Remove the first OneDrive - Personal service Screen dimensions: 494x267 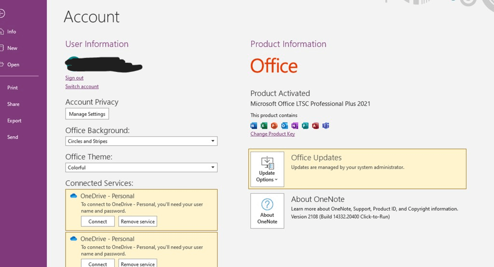pos(137,221)
